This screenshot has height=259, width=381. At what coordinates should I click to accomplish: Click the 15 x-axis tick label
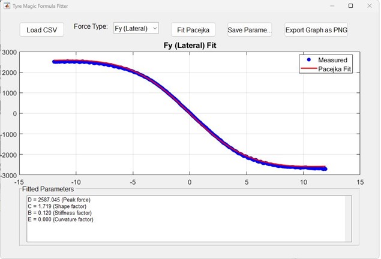pos(360,182)
